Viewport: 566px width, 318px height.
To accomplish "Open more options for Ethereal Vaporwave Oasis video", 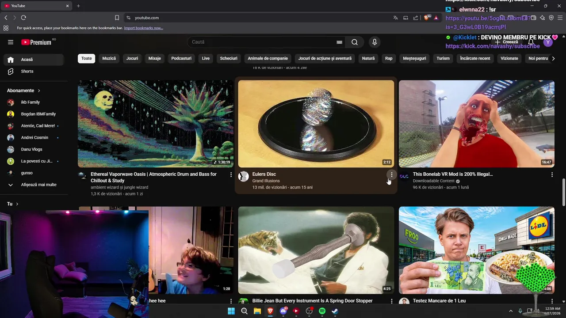I will click(231, 175).
